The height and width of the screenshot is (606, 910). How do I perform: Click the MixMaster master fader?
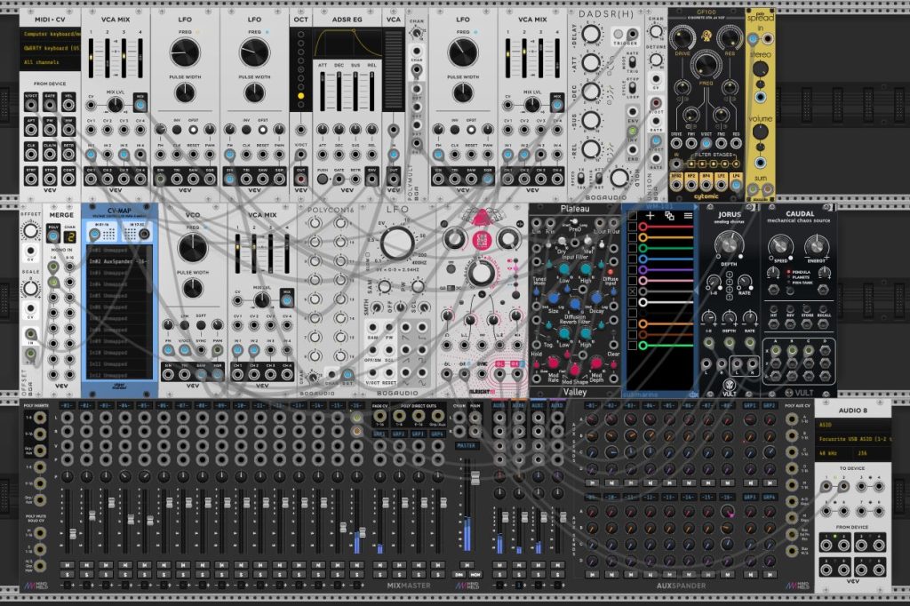[x=475, y=478]
